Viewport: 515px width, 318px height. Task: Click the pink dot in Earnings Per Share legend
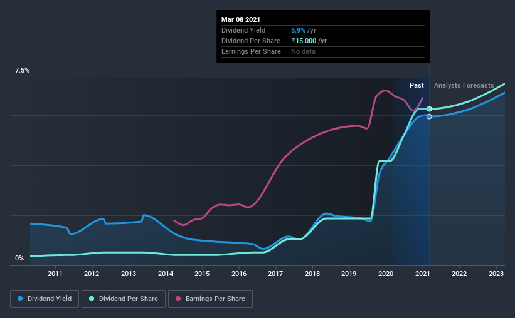(178, 299)
